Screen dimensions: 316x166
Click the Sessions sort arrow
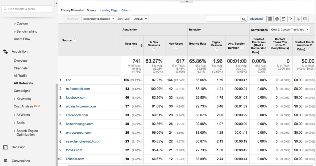(141, 46)
